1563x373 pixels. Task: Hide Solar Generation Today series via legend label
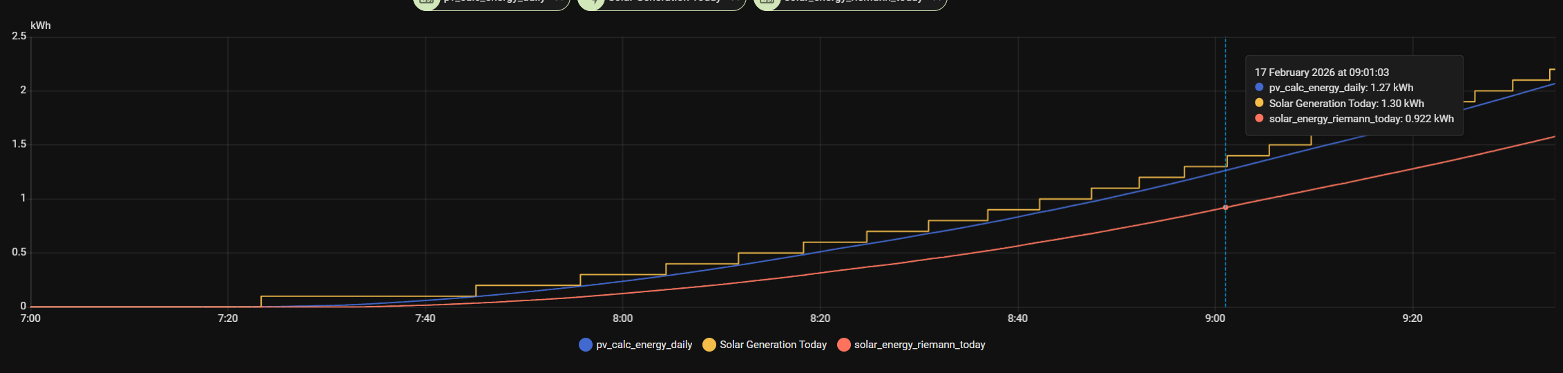(x=773, y=345)
